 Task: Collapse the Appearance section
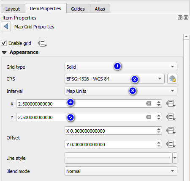click(x=4, y=53)
